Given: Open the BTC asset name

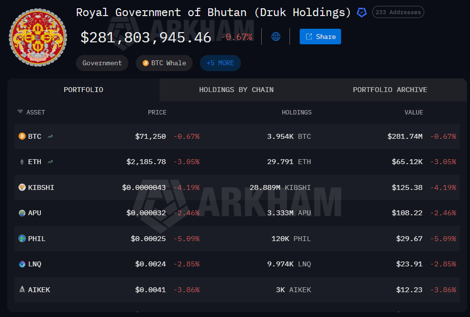Looking at the screenshot, I should coord(35,136).
